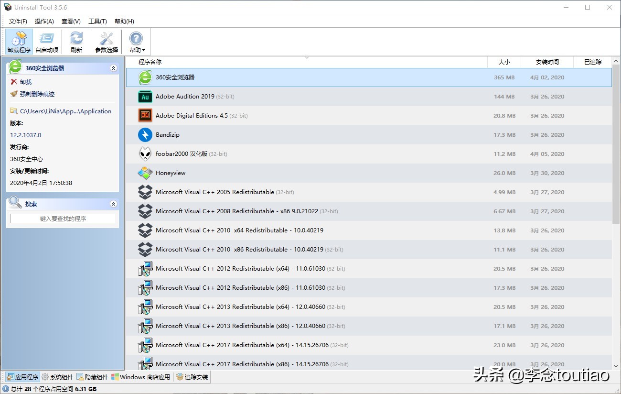Click the Bandizip application icon
The height and width of the screenshot is (394, 621).
pyautogui.click(x=145, y=134)
